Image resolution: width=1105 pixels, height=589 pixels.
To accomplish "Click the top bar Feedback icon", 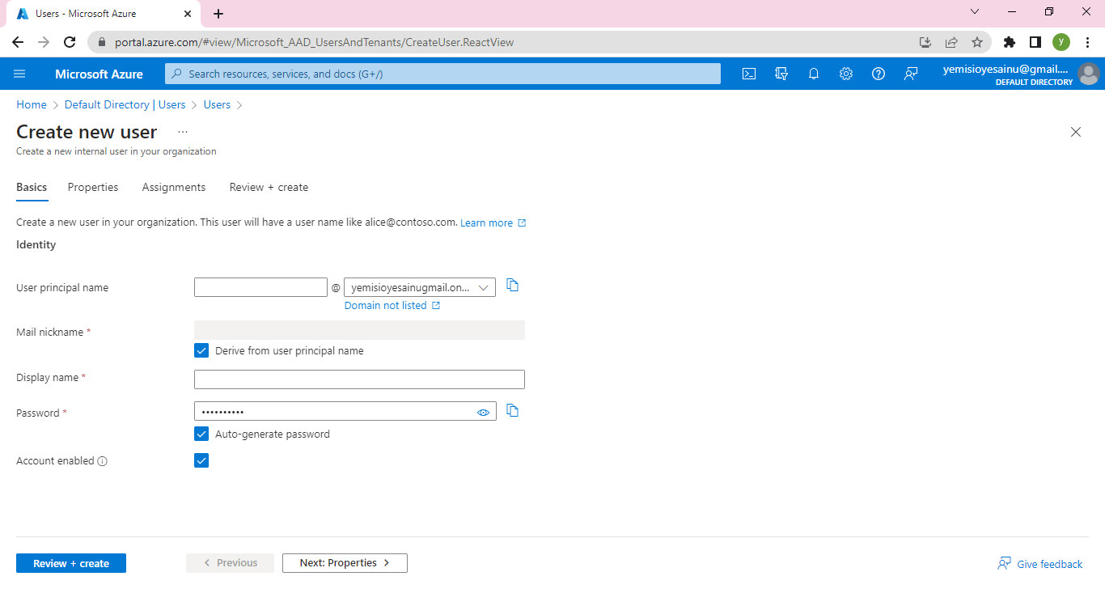I will (911, 74).
